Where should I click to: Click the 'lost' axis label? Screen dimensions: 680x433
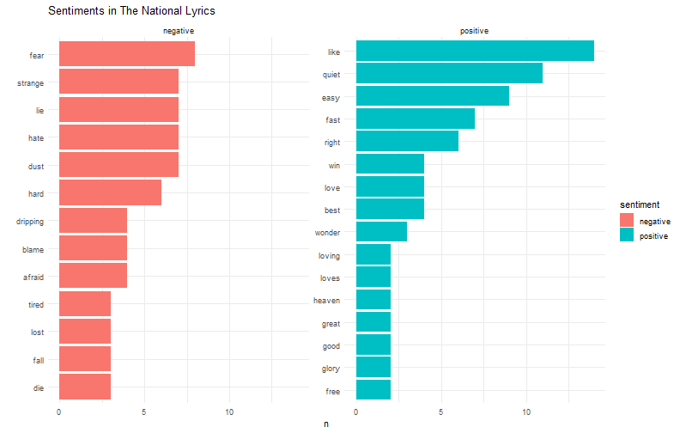click(37, 332)
